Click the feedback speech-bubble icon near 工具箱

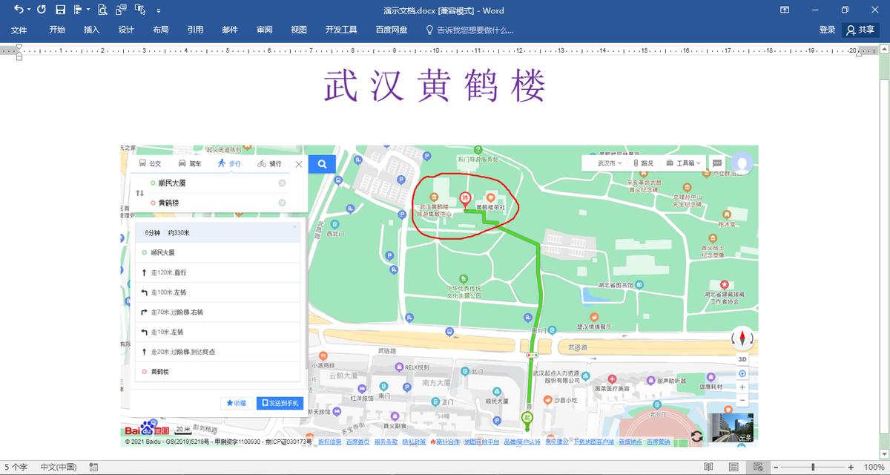click(716, 163)
